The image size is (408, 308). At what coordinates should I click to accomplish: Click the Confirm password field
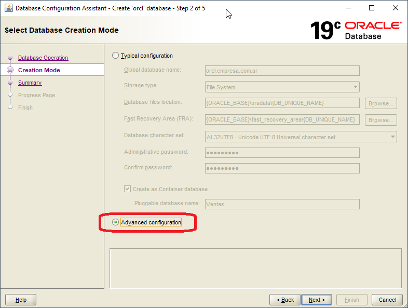tap(282, 168)
